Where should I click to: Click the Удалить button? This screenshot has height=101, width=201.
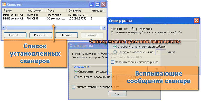(x=66, y=35)
